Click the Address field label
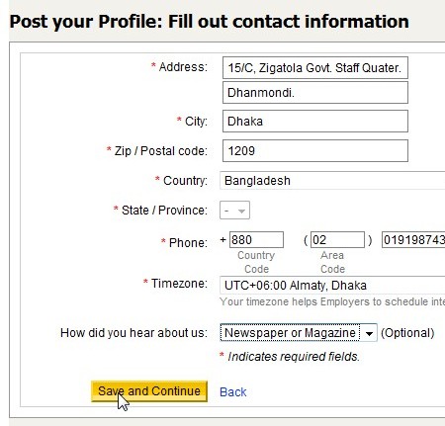This screenshot has width=445, height=426. (x=183, y=67)
